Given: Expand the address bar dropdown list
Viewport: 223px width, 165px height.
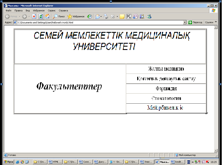Looking at the screenshot, I should pyautogui.click(x=185, y=22).
